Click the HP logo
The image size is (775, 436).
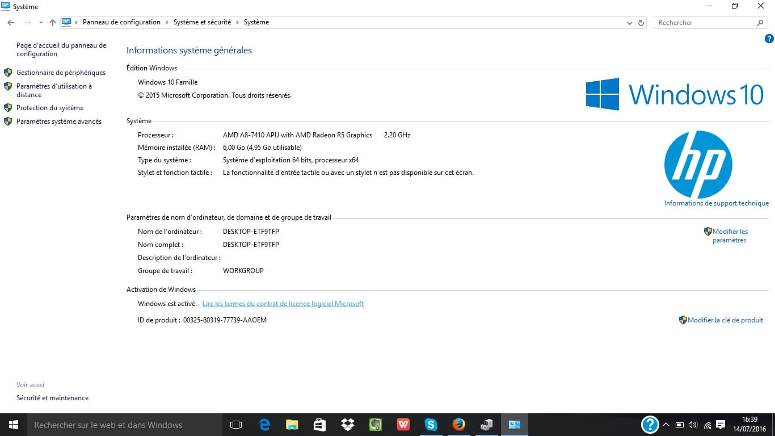[698, 164]
